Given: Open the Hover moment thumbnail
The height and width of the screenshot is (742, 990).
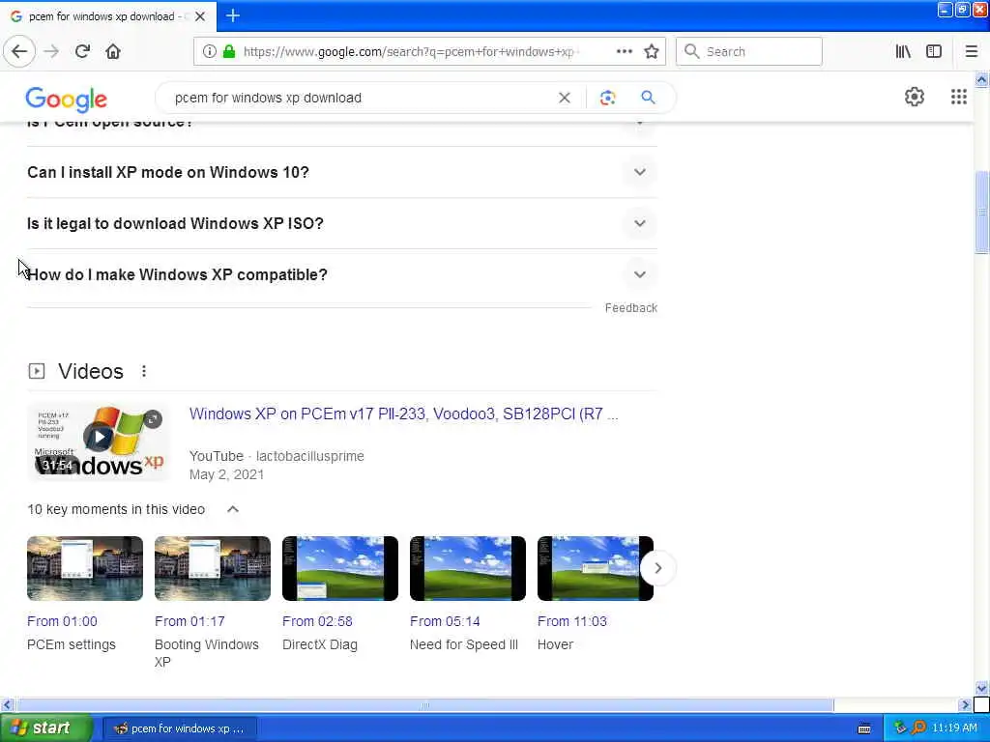Looking at the screenshot, I should coord(596,568).
